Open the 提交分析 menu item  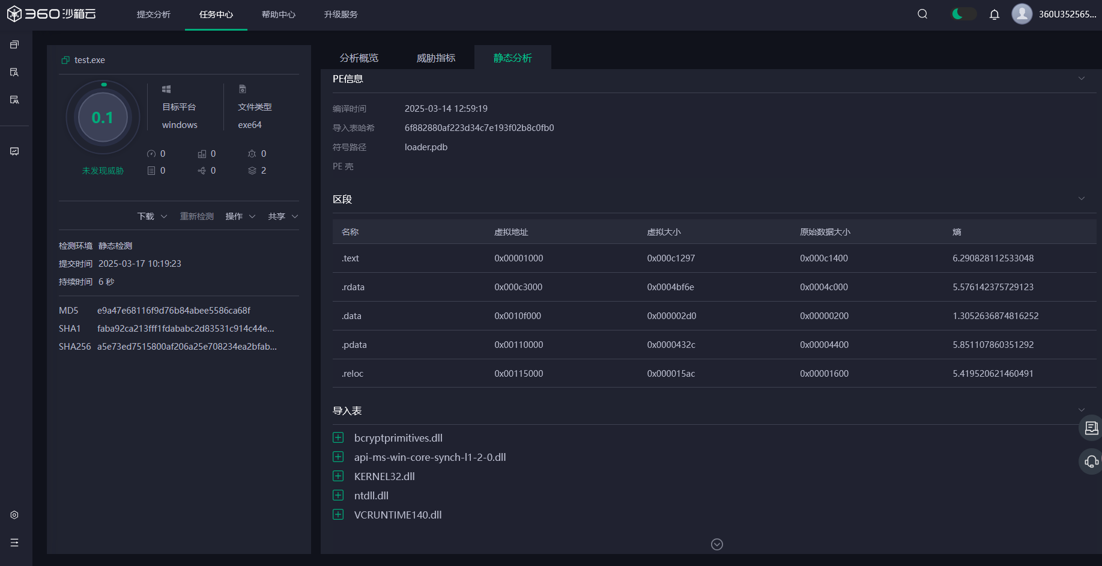(154, 14)
